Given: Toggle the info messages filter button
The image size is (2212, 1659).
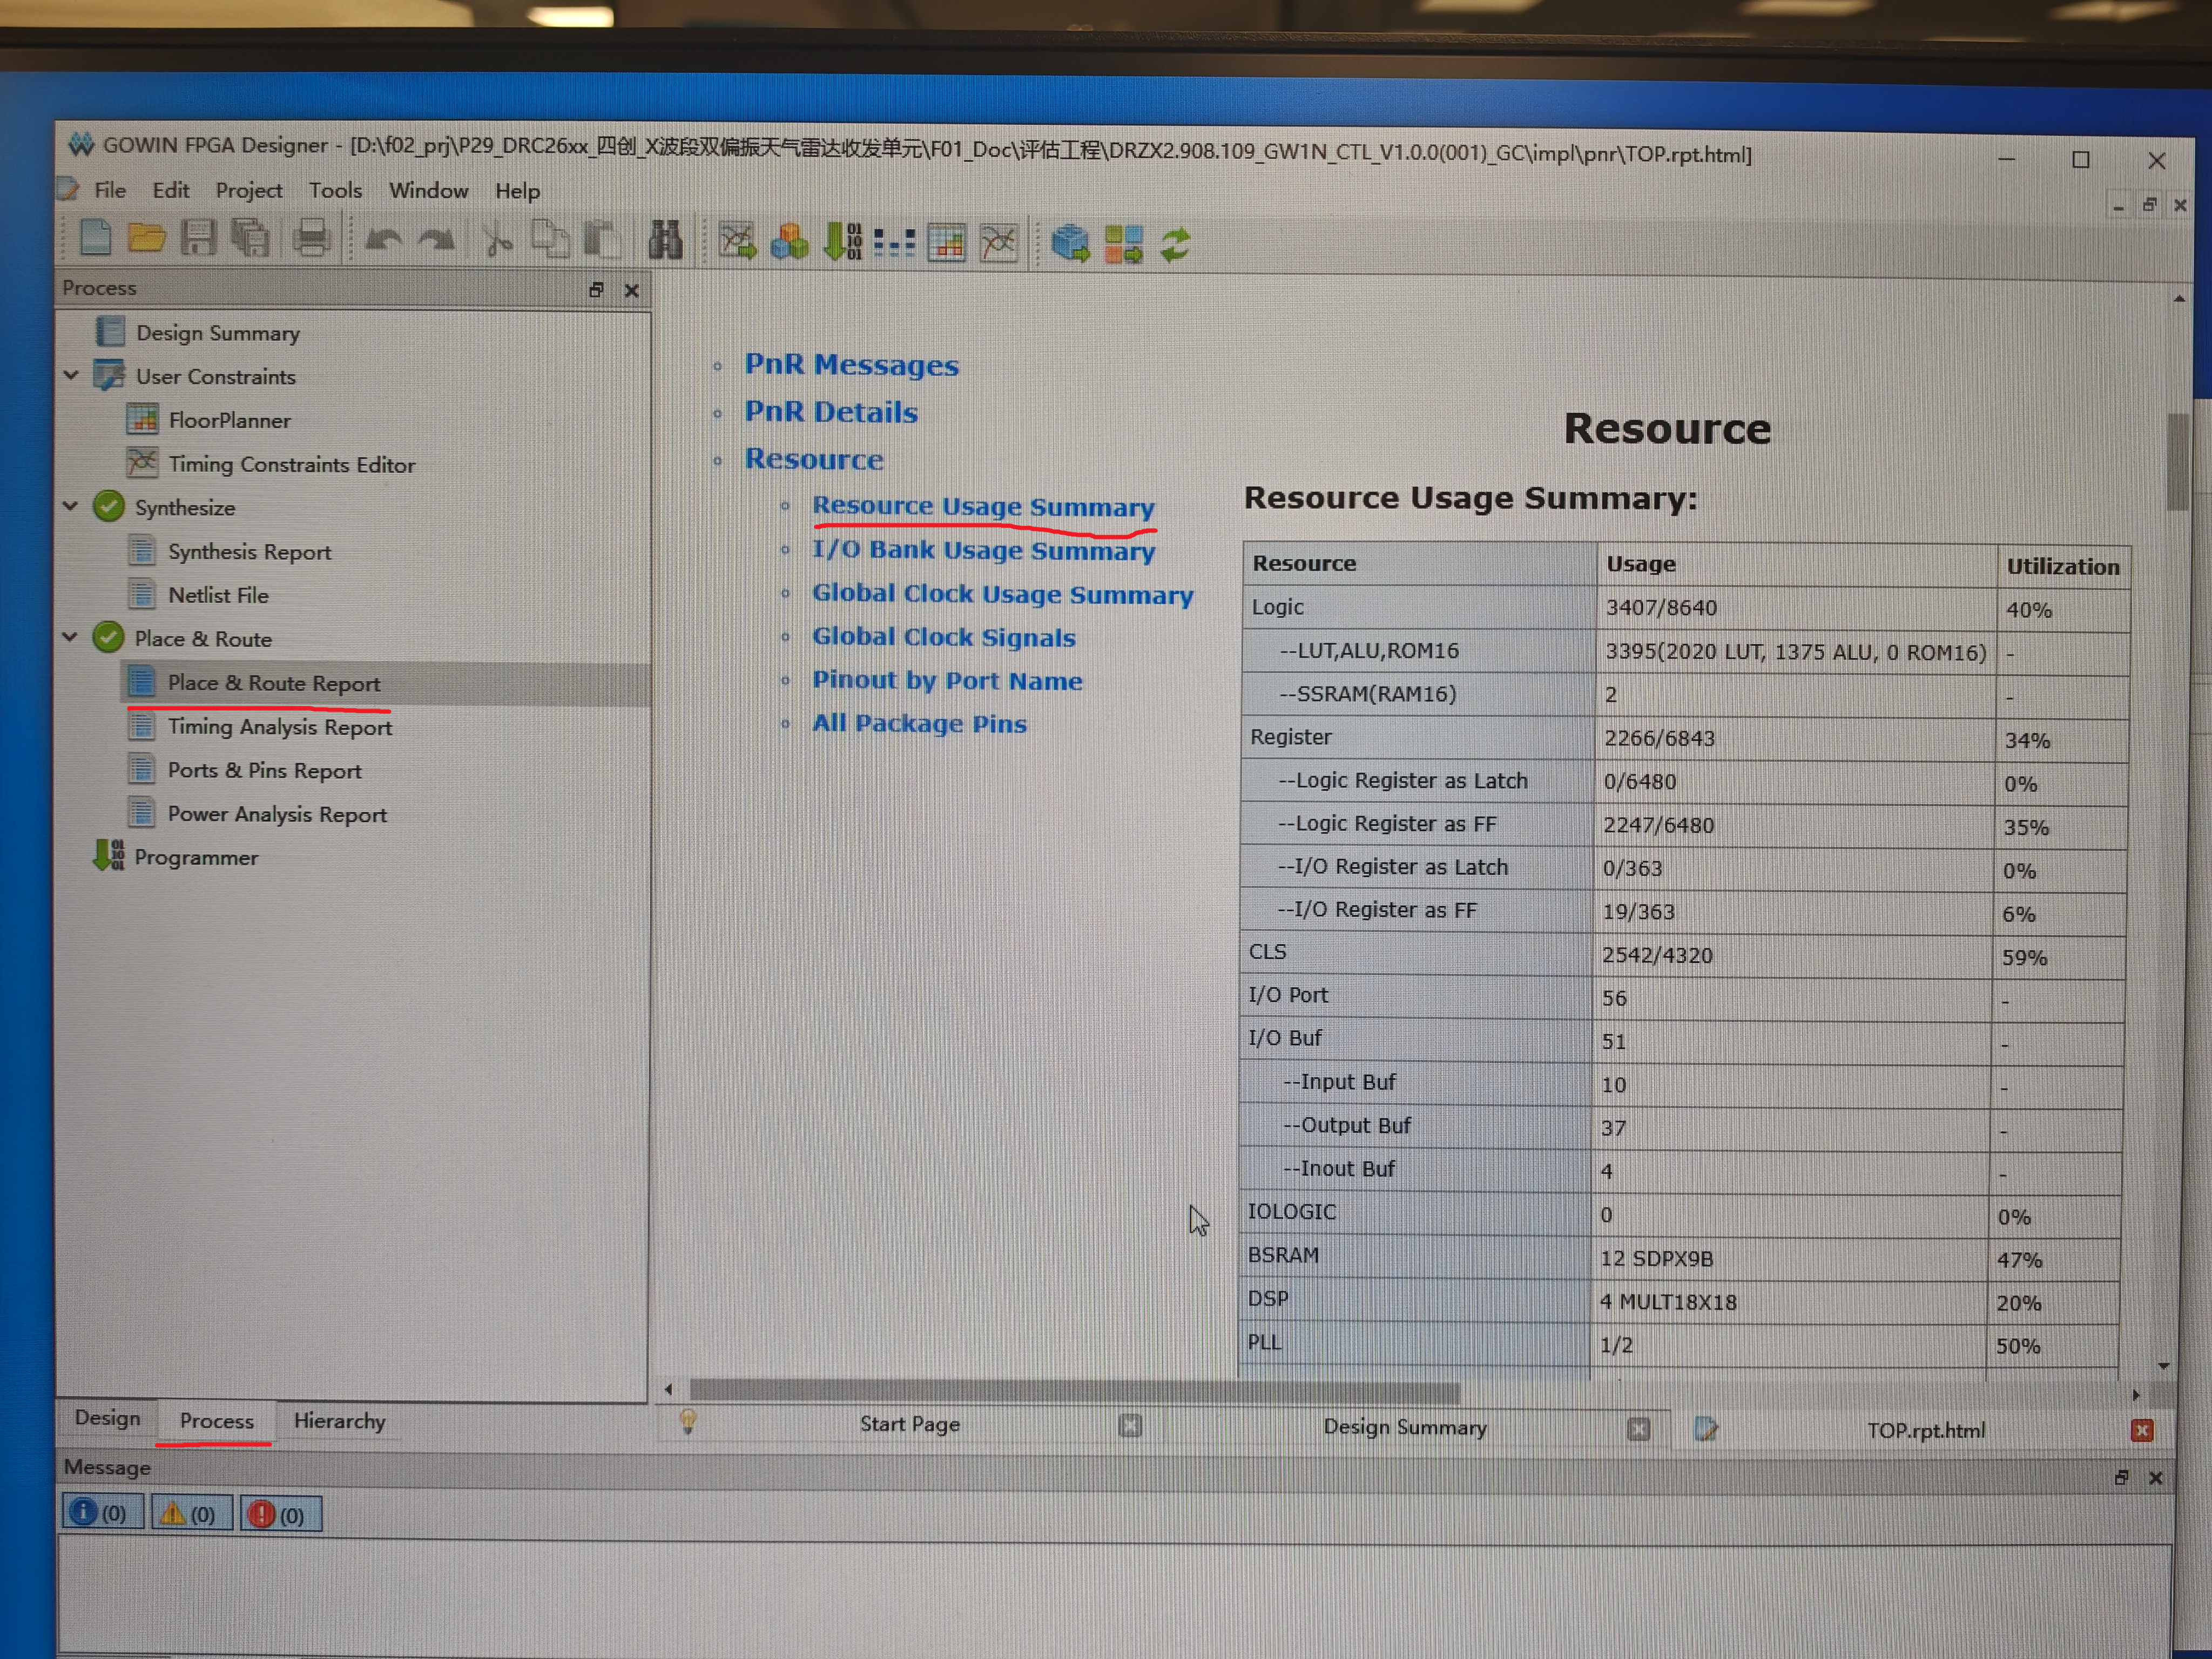Looking at the screenshot, I should [102, 1512].
